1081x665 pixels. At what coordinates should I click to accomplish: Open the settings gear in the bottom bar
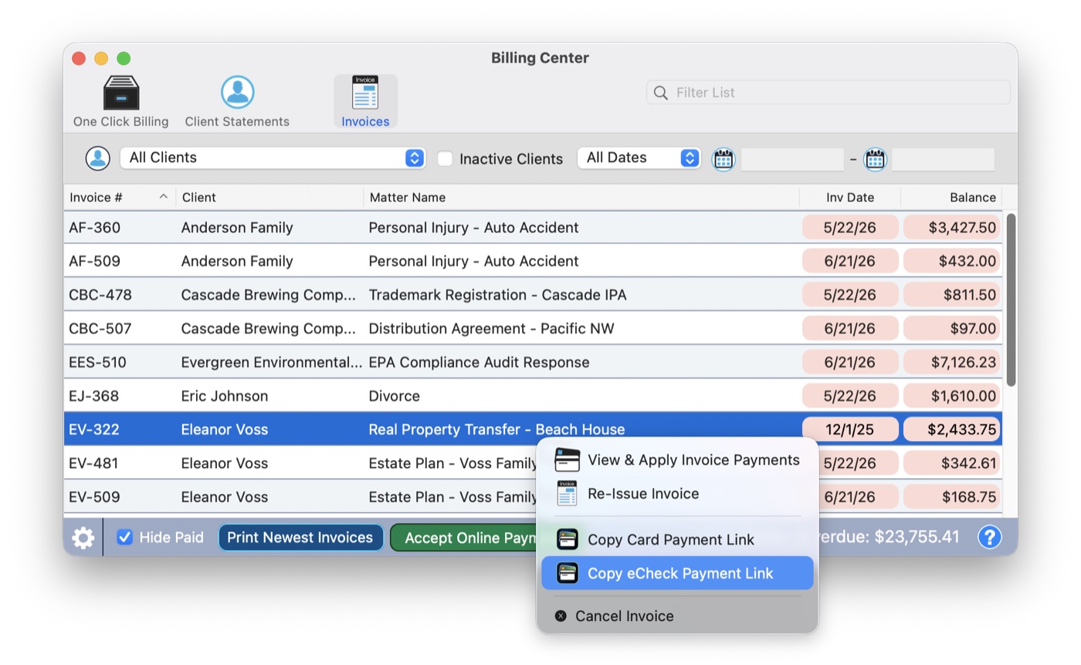83,538
